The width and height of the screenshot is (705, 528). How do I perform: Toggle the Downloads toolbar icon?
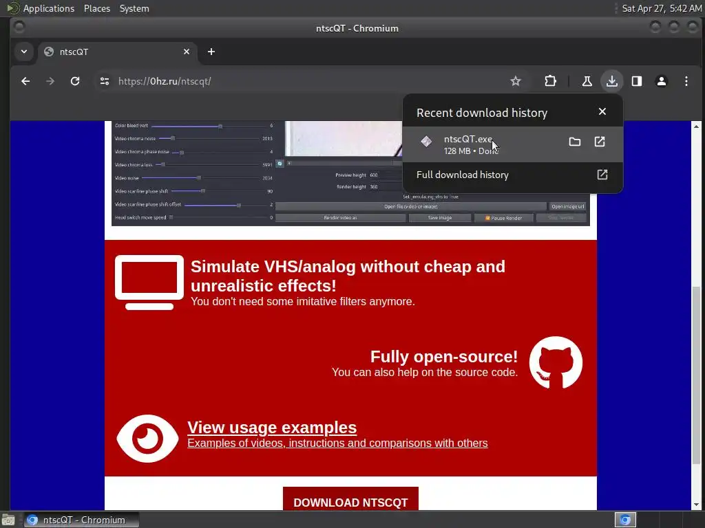[611, 81]
